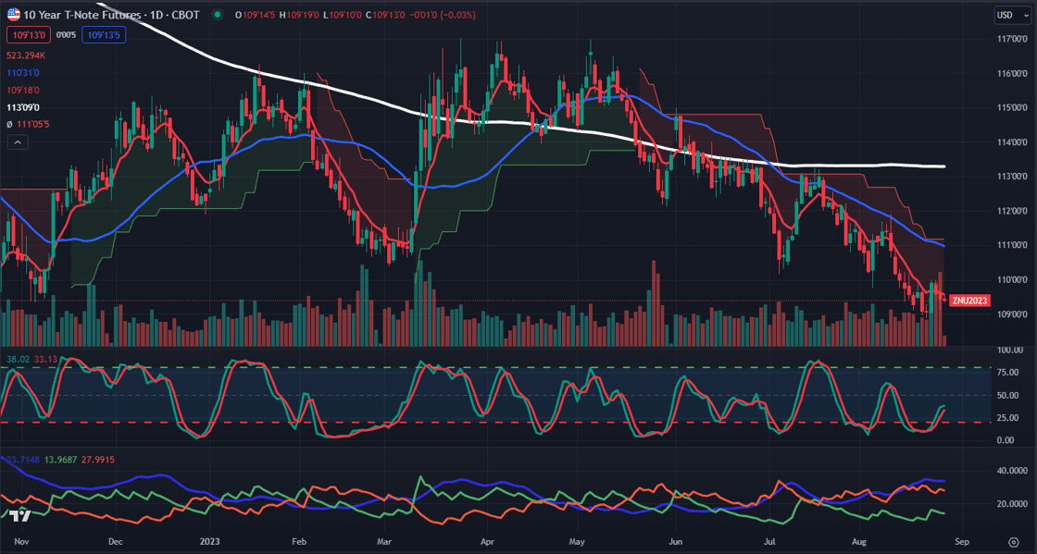Viewport: 1037px width, 554px height.
Task: Click the Nov time axis label
Action: (22, 541)
